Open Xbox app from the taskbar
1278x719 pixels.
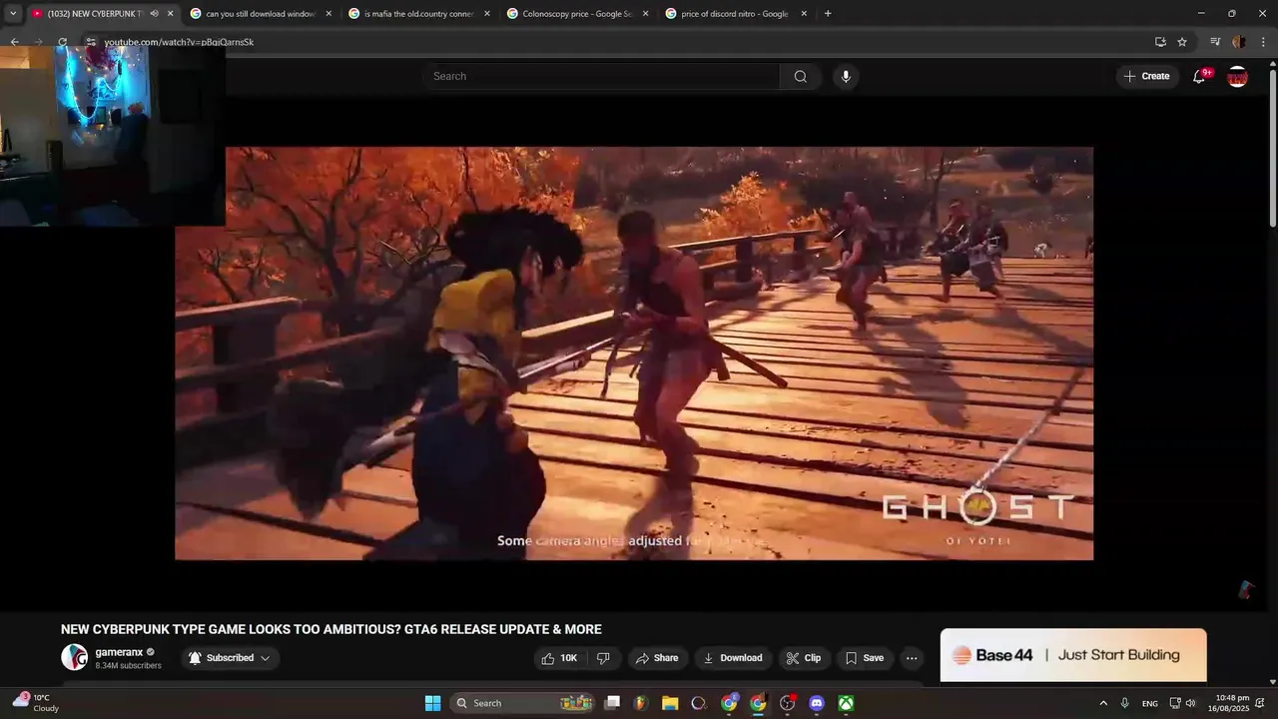click(x=846, y=703)
